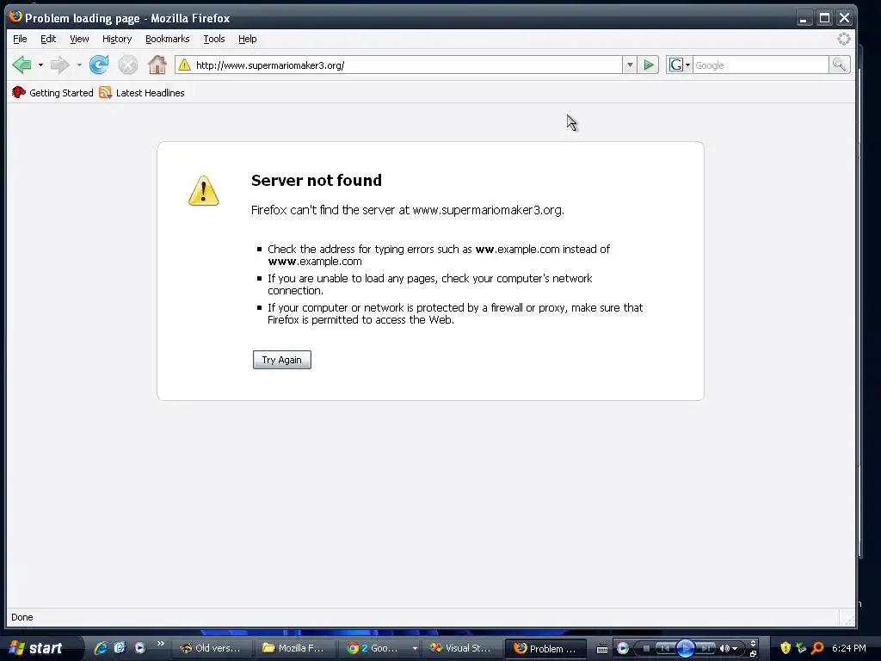Image resolution: width=881 pixels, height=661 pixels.
Task: Switch to Problem … Firefox taskbar button
Action: click(x=545, y=648)
